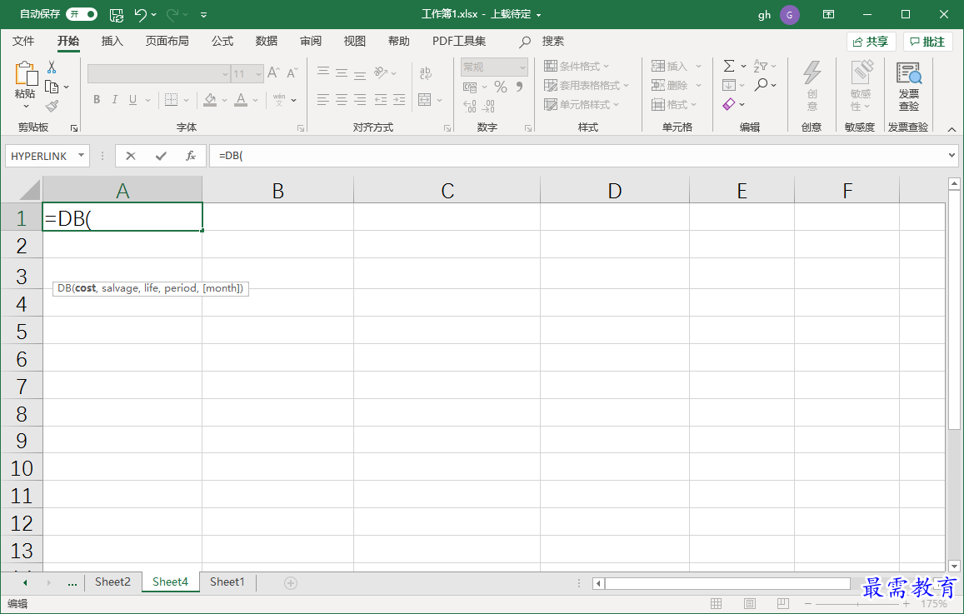Open Insert Function fx dialog

pyautogui.click(x=191, y=156)
